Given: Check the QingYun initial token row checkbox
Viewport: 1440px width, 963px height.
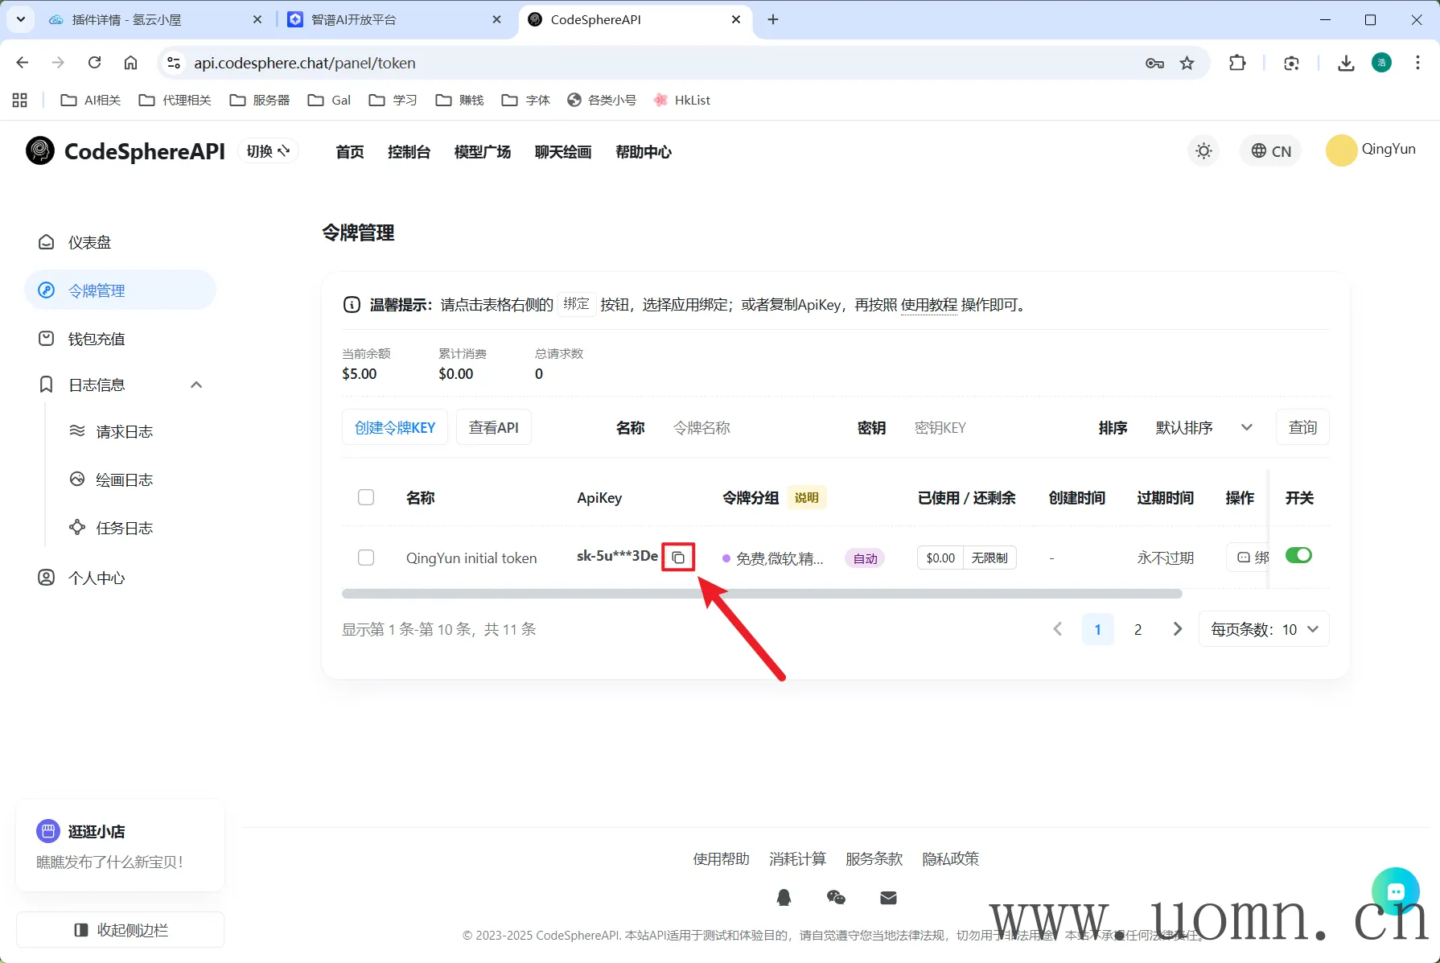Looking at the screenshot, I should (366, 558).
